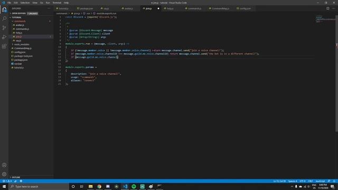Image resolution: width=338 pixels, height=190 pixels.
Task: Click the Windows taskbar search box
Action: [39, 186]
